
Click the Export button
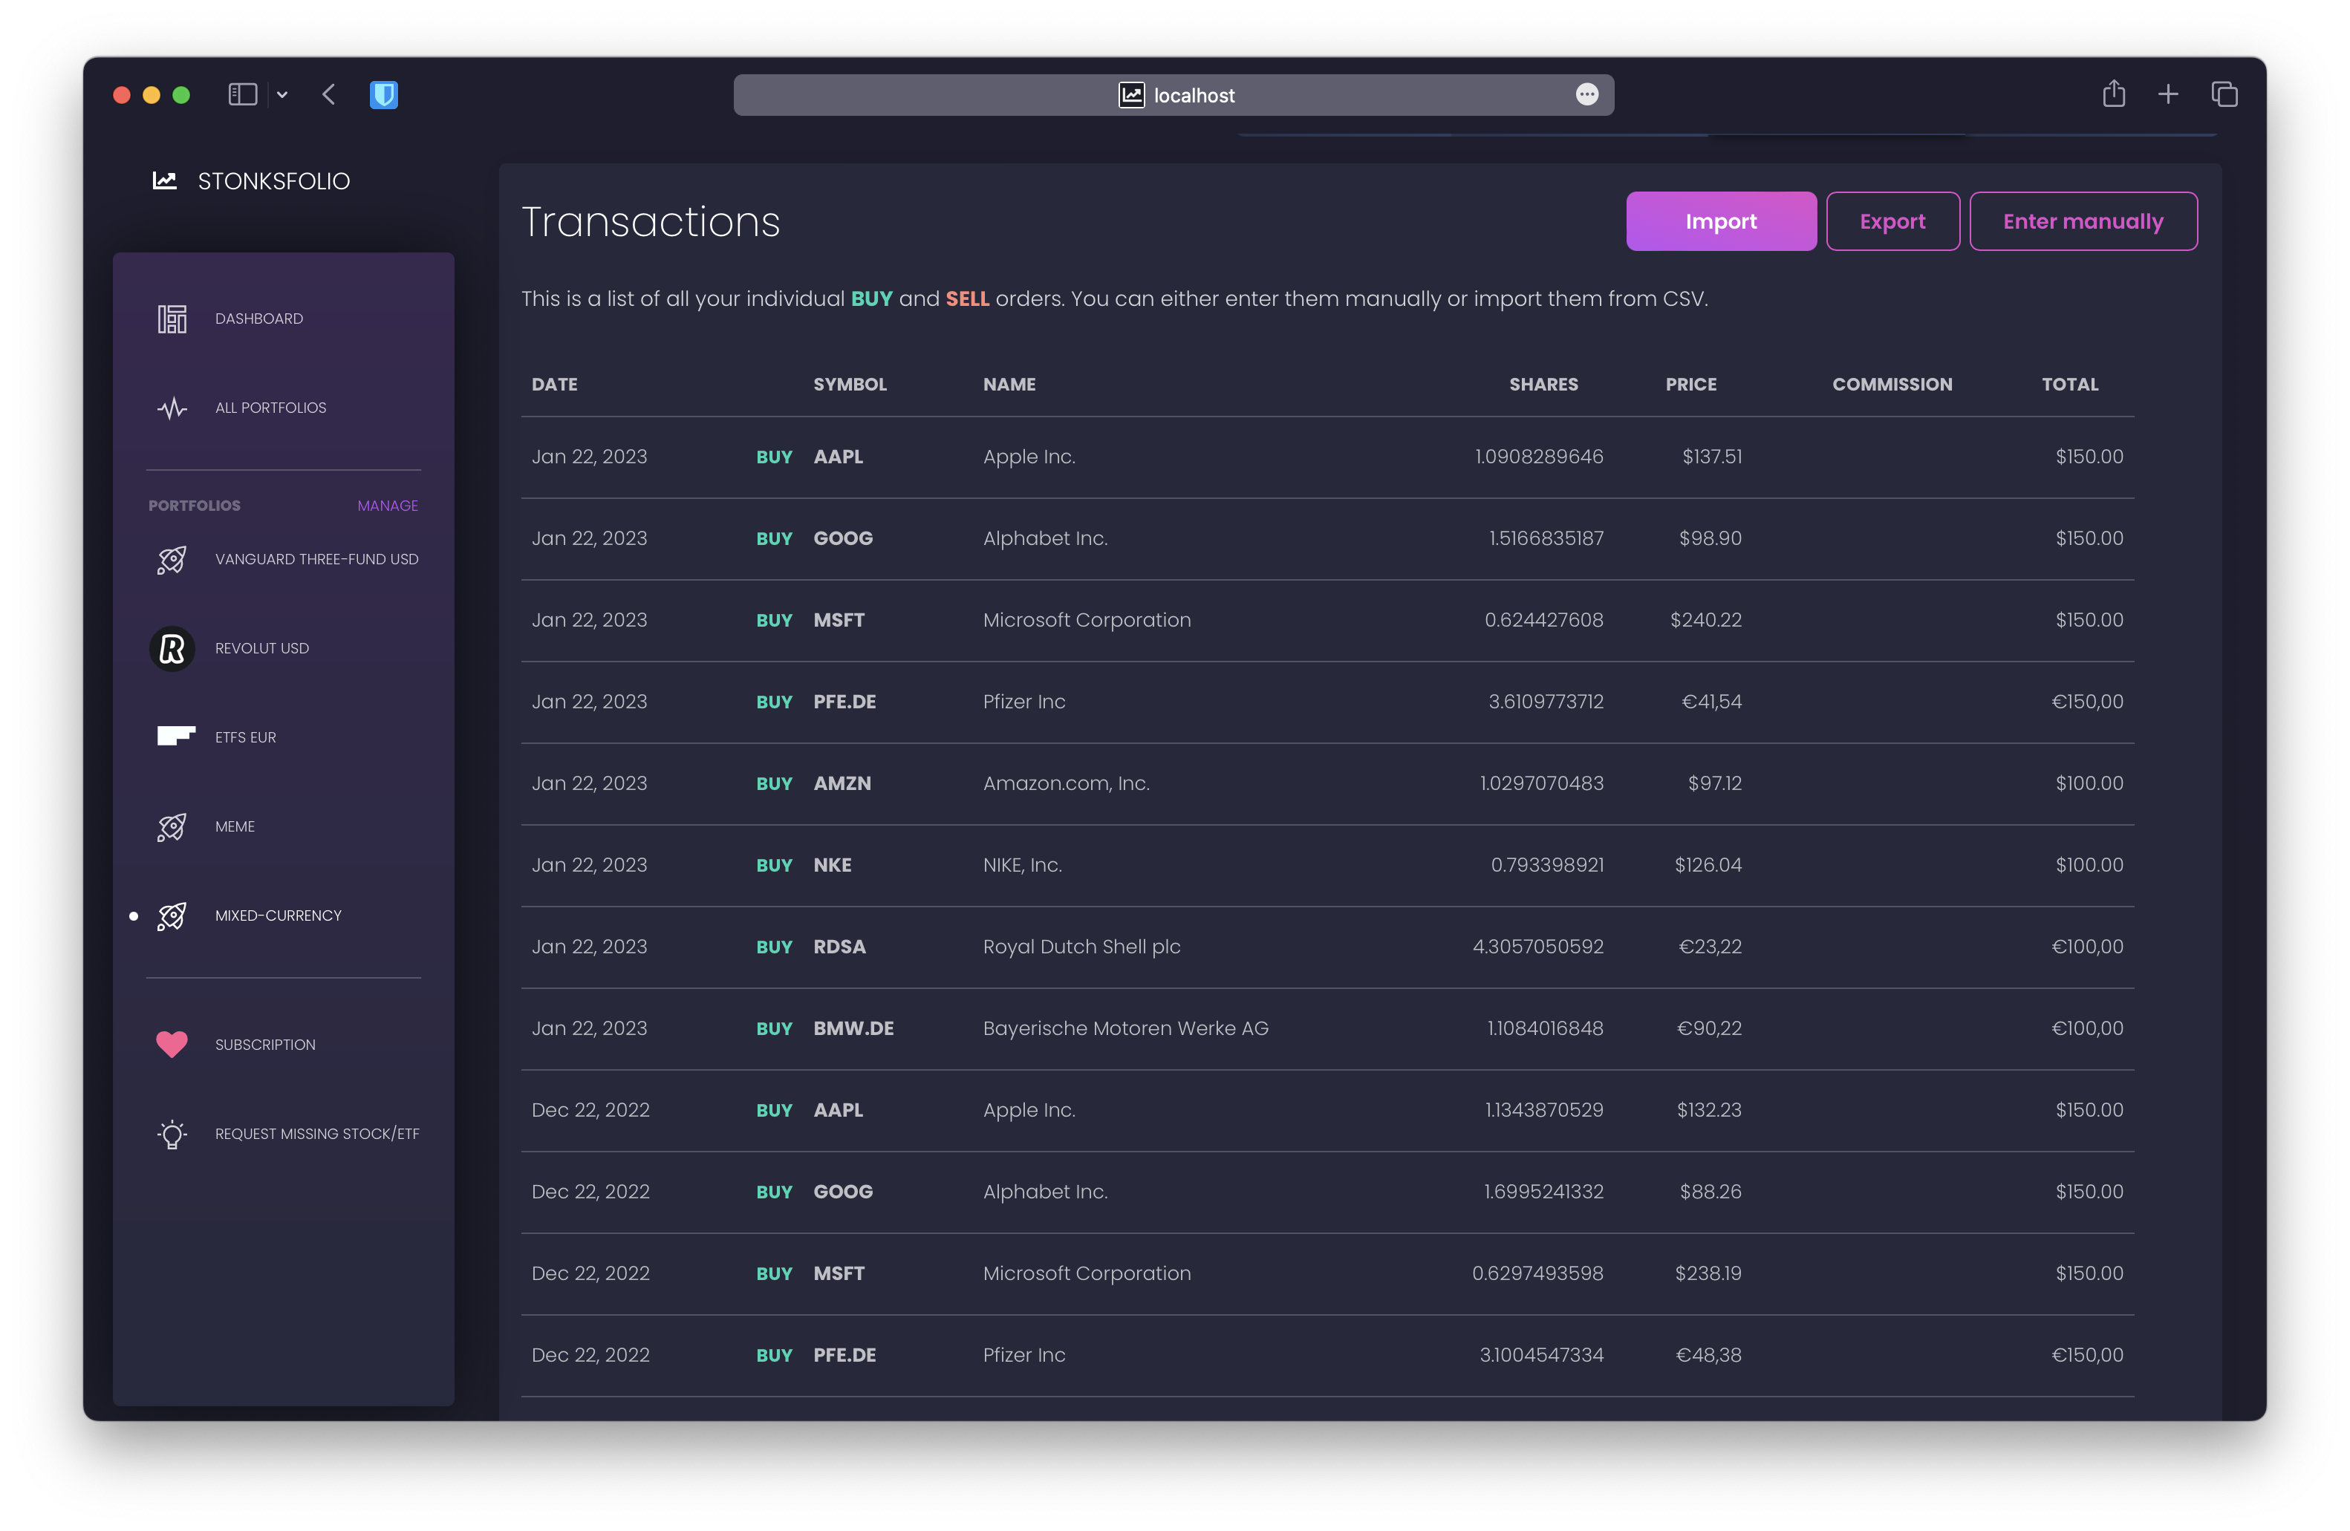click(x=1892, y=221)
